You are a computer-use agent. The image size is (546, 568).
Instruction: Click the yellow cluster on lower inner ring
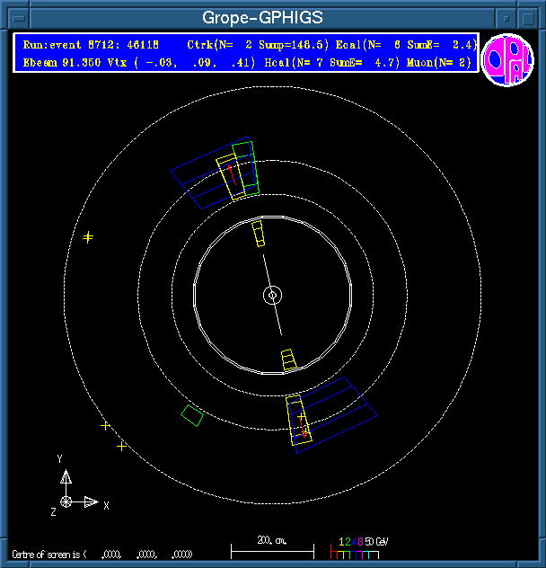pos(288,359)
